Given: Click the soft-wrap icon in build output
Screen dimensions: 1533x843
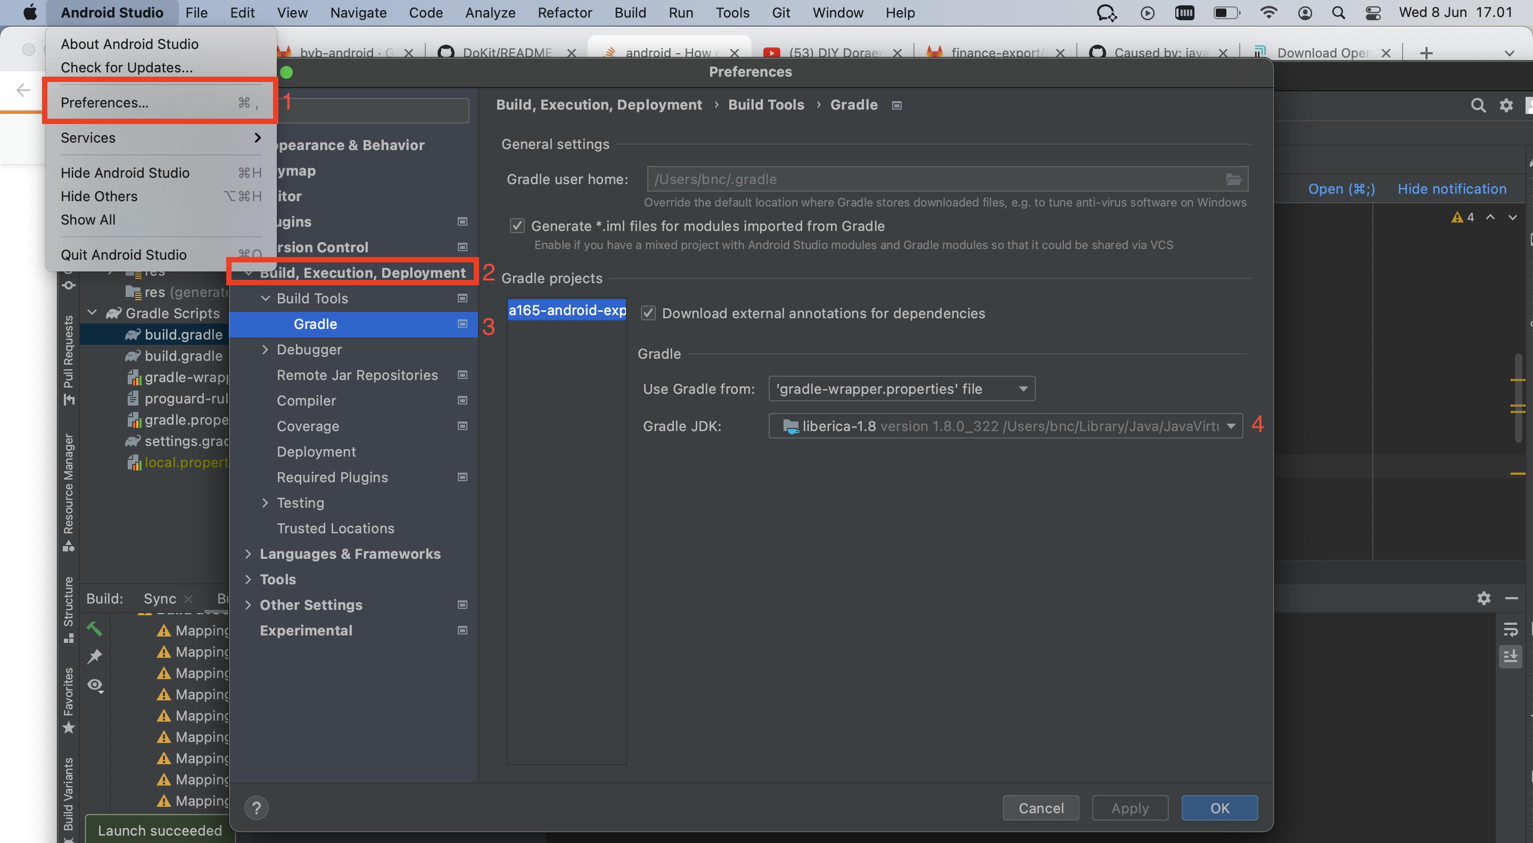Looking at the screenshot, I should [1511, 630].
